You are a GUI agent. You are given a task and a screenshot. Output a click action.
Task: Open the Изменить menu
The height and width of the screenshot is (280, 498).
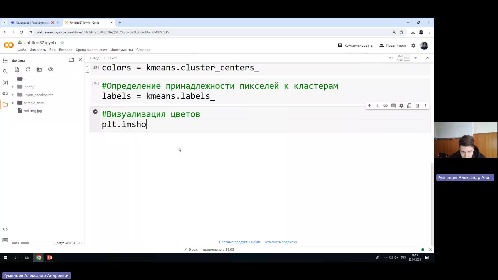[x=38, y=50]
